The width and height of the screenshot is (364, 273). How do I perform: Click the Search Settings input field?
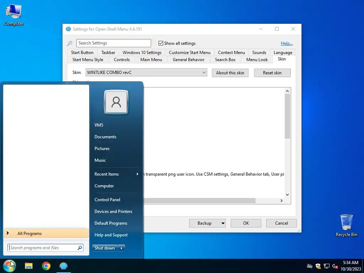coord(114,43)
